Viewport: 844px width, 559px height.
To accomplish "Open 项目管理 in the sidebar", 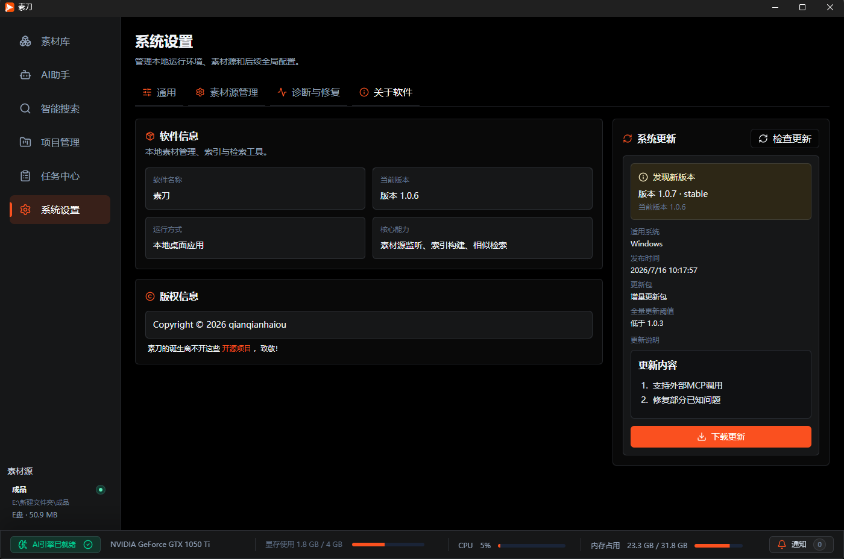I will point(60,142).
